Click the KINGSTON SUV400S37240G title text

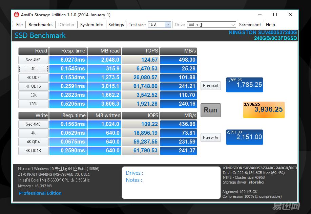pos(263,33)
